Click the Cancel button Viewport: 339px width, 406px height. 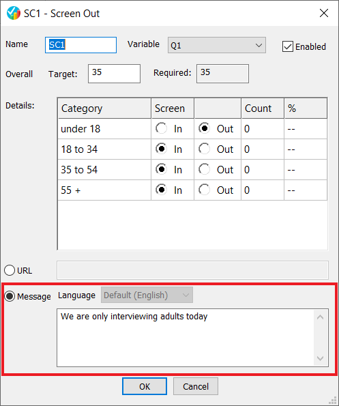pyautogui.click(x=196, y=386)
